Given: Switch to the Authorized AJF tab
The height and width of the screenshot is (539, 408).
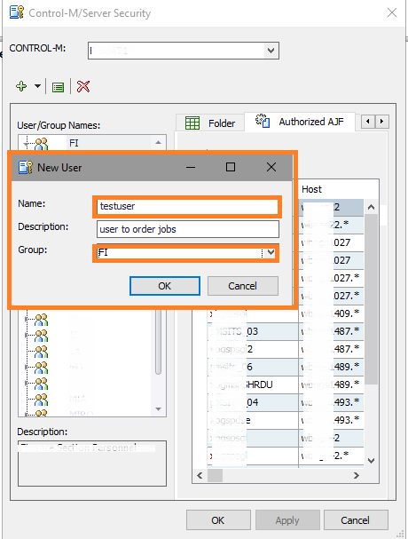Looking at the screenshot, I should click(300, 122).
